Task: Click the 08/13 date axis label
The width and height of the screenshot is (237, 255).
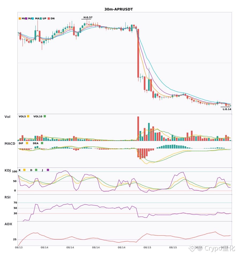Action: (x=19, y=247)
